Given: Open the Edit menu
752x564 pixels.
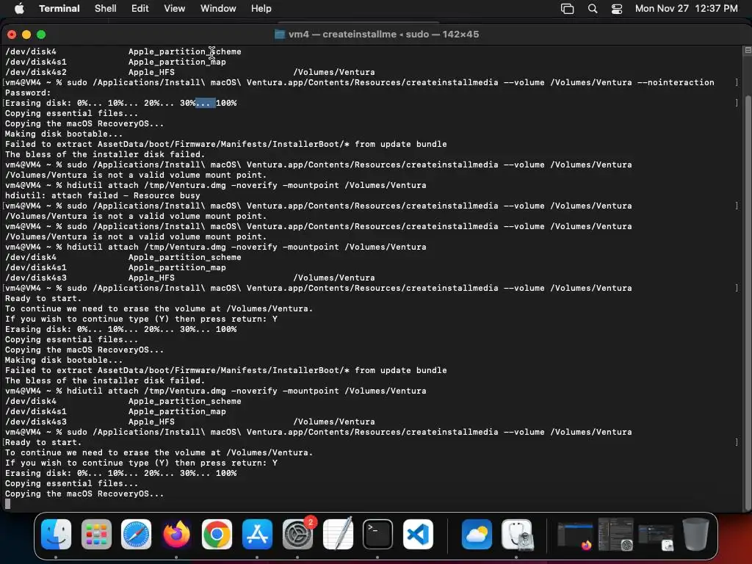Looking at the screenshot, I should 140,9.
